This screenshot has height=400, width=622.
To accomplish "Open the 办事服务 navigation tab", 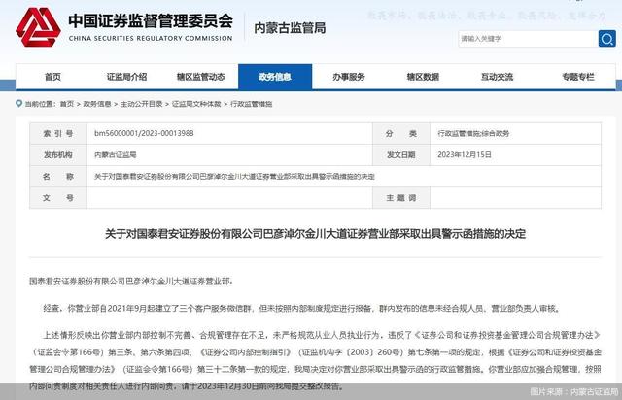I will pyautogui.click(x=349, y=77).
